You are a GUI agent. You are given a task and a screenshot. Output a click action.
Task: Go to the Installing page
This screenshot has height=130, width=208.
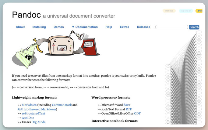pyautogui.click(x=39, y=27)
